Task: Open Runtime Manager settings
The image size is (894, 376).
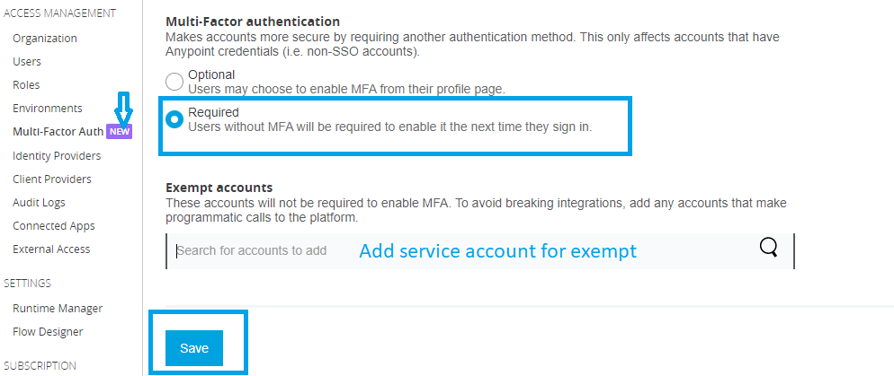Action: pyautogui.click(x=58, y=309)
